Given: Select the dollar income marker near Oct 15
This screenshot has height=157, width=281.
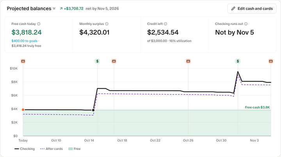Looking at the screenshot, I should 97,61.
